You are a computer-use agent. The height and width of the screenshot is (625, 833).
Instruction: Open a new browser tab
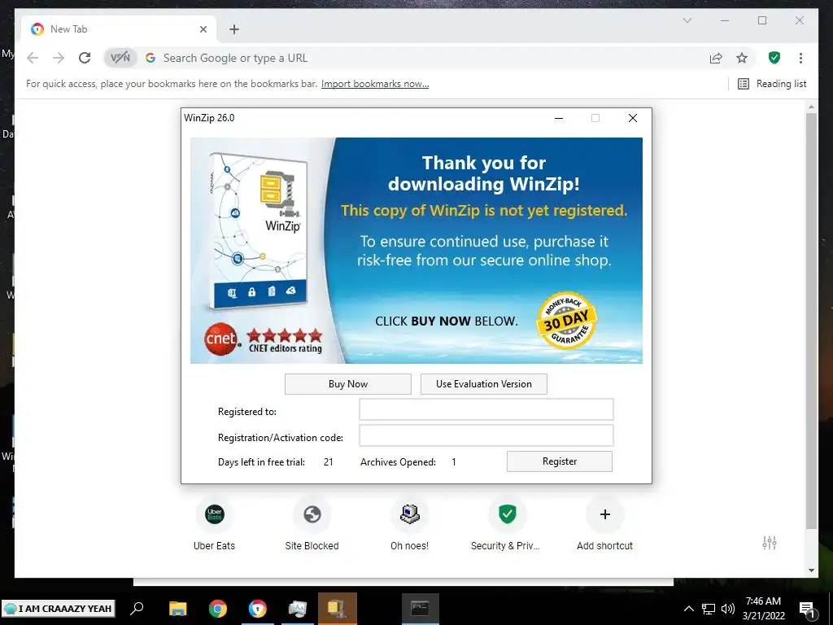(234, 29)
